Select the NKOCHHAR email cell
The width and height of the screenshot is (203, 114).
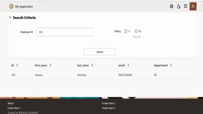pyautogui.click(x=125, y=75)
